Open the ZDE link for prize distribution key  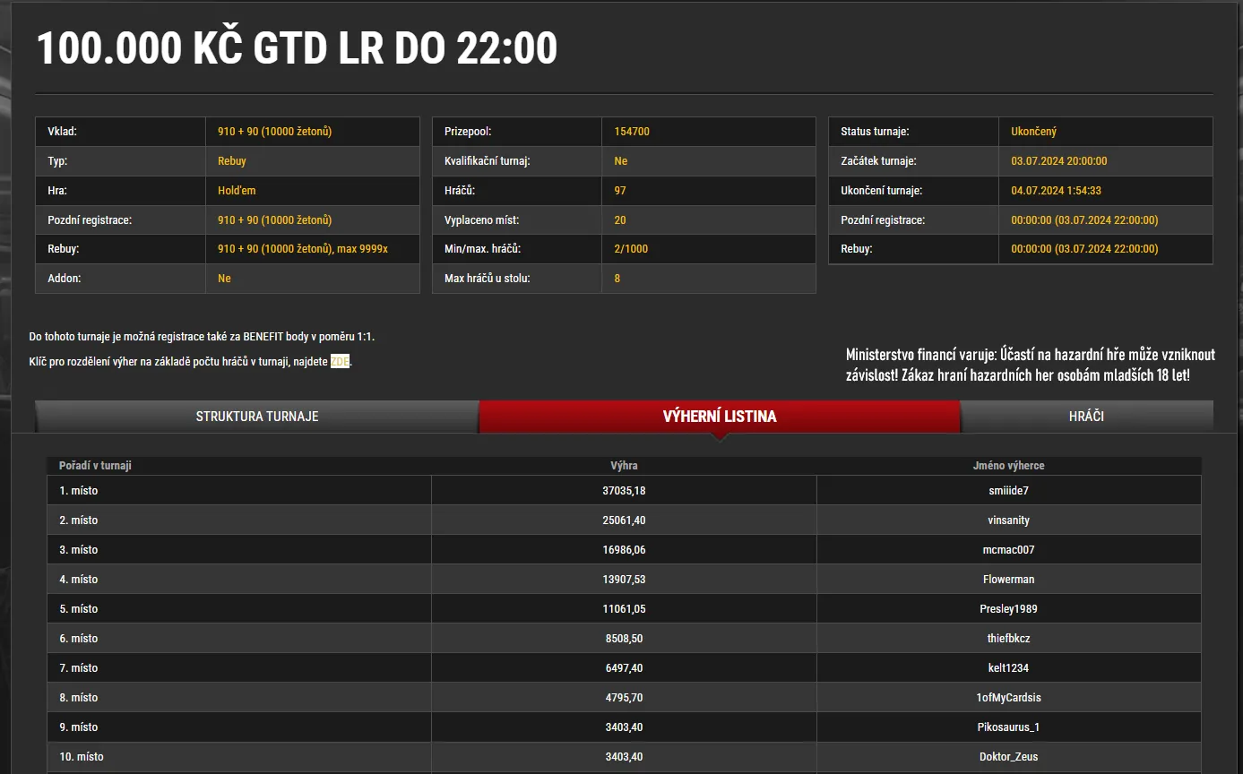click(x=340, y=362)
